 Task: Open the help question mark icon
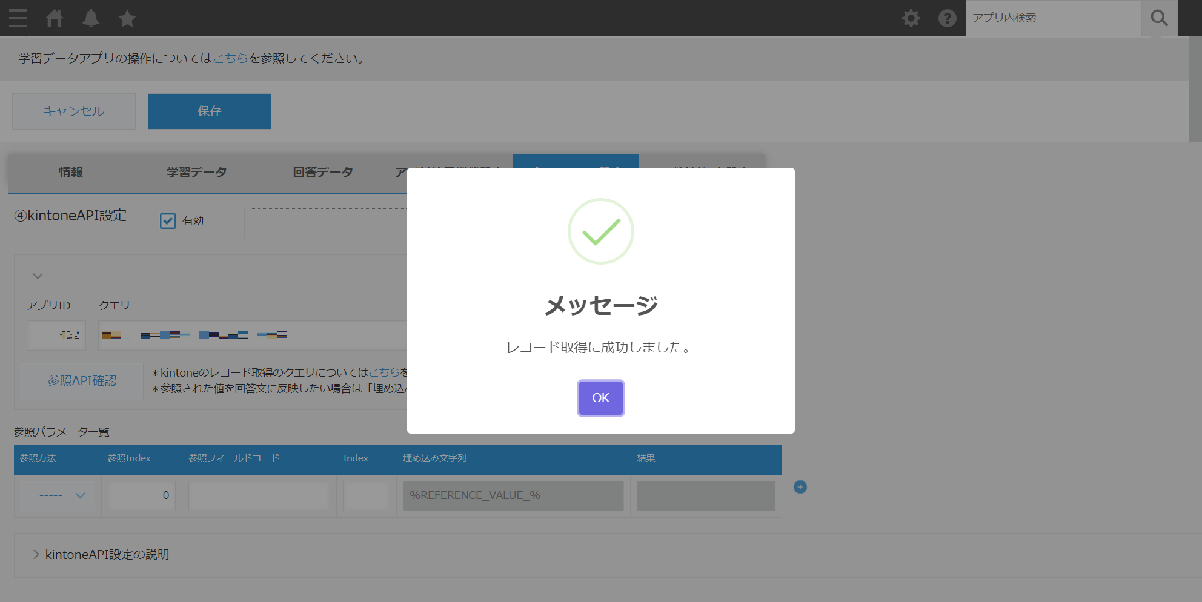(947, 18)
